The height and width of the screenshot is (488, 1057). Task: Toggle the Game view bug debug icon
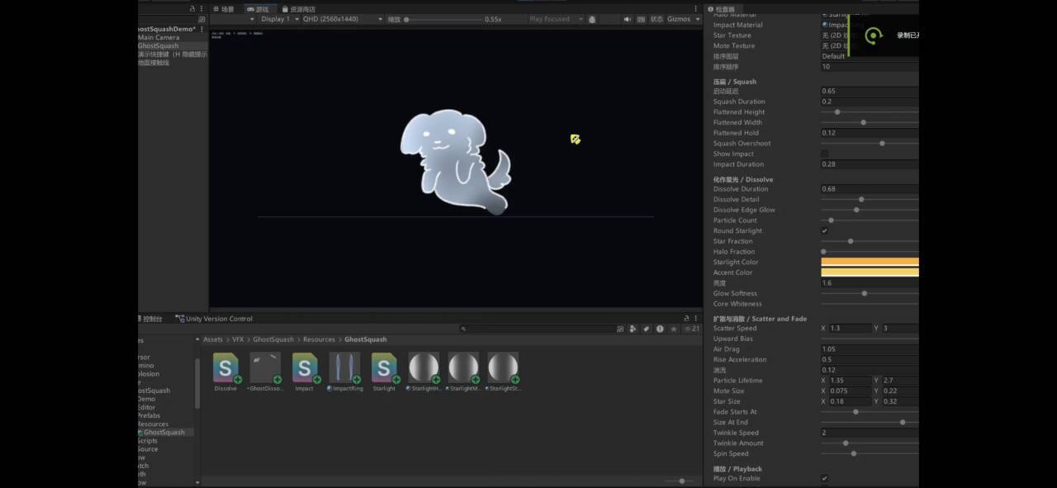[592, 19]
